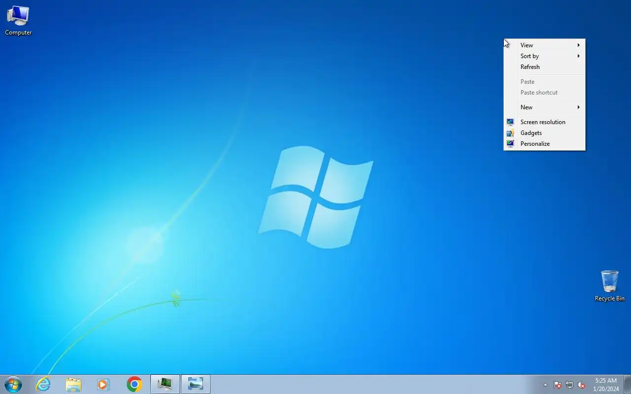
Task: Click the muted volume tray icon
Action: pos(581,385)
